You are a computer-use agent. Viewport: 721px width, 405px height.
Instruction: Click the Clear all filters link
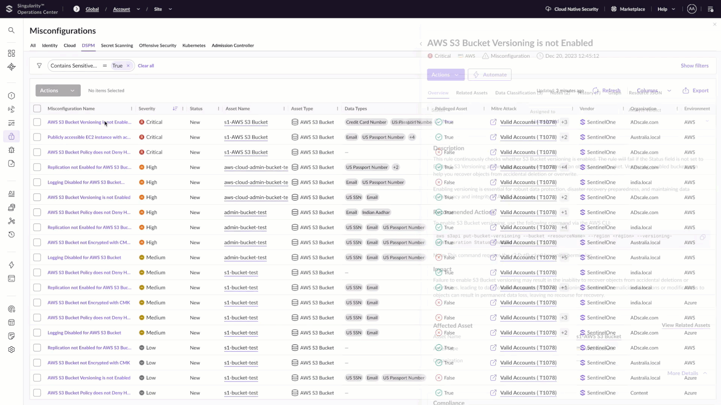tap(146, 66)
